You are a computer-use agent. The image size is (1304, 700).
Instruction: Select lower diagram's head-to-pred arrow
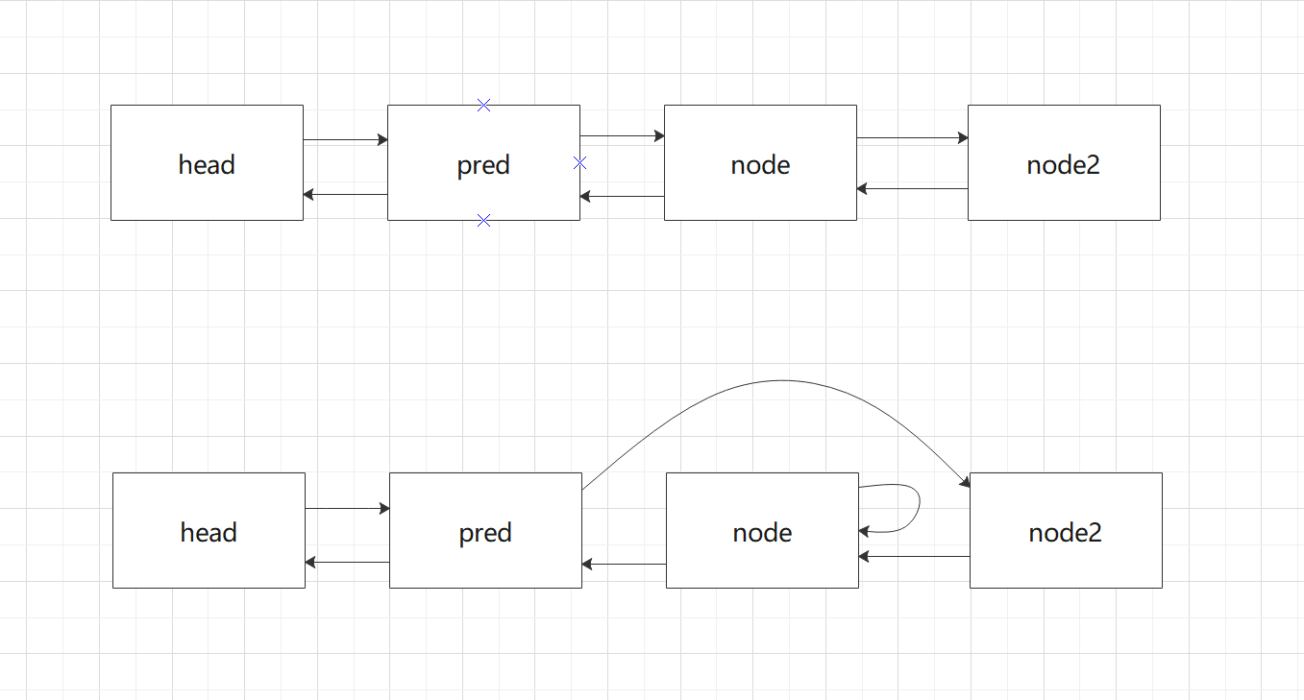348,508
